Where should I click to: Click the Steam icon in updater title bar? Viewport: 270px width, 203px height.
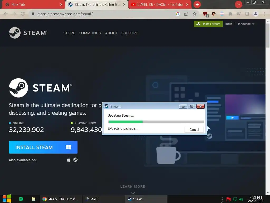click(107, 106)
